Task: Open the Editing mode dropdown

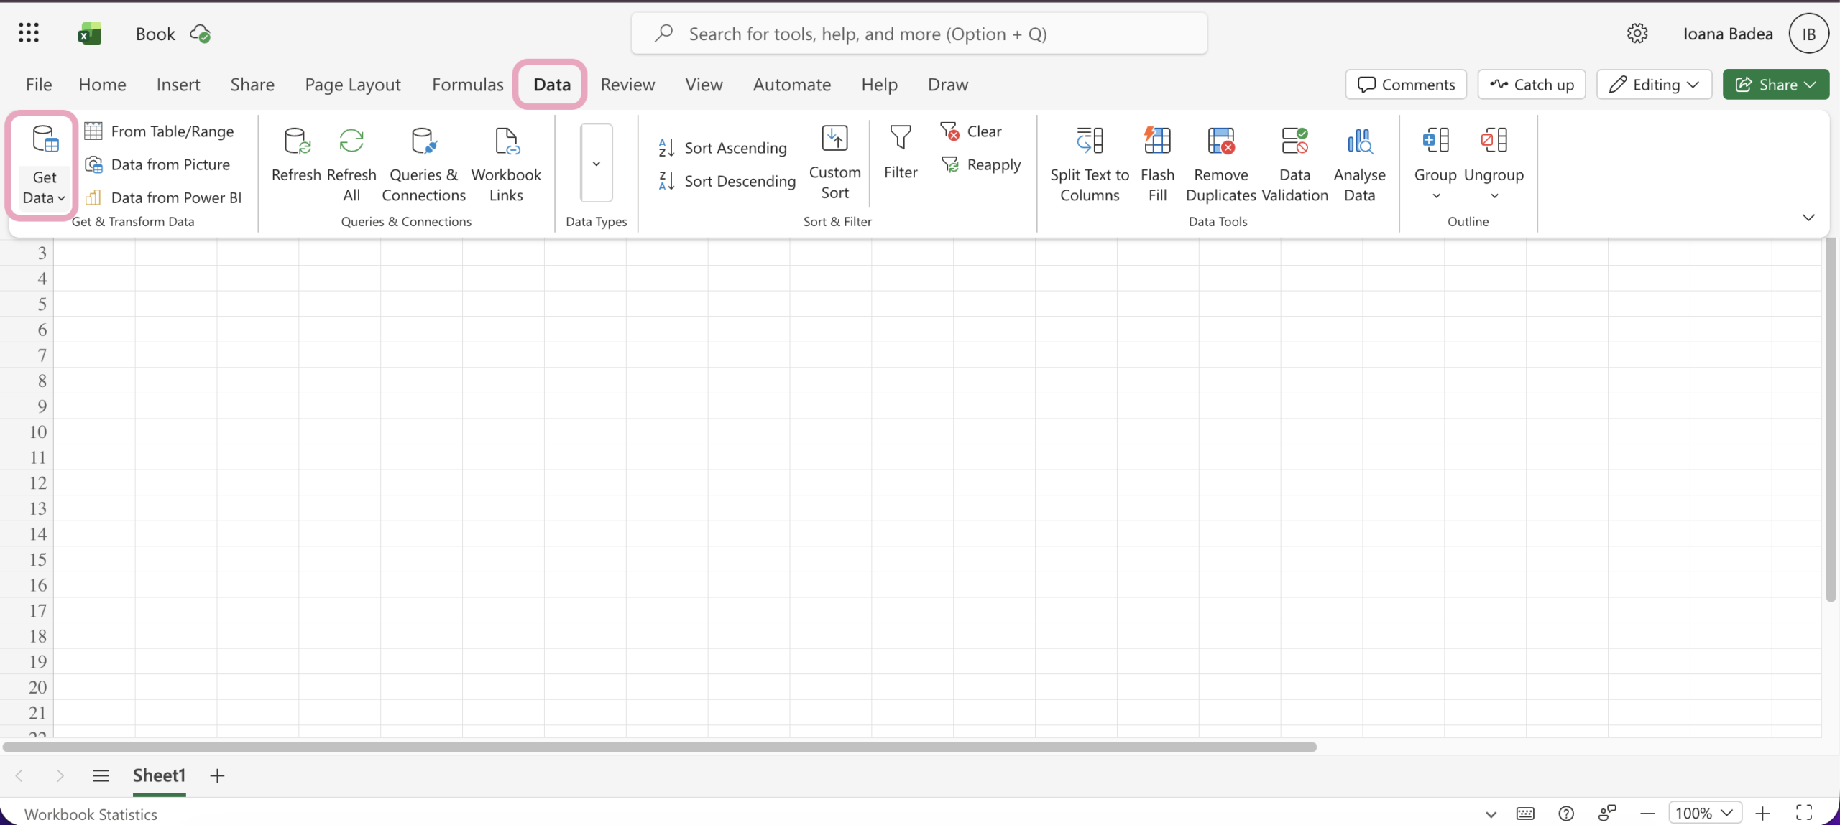Action: [x=1654, y=85]
